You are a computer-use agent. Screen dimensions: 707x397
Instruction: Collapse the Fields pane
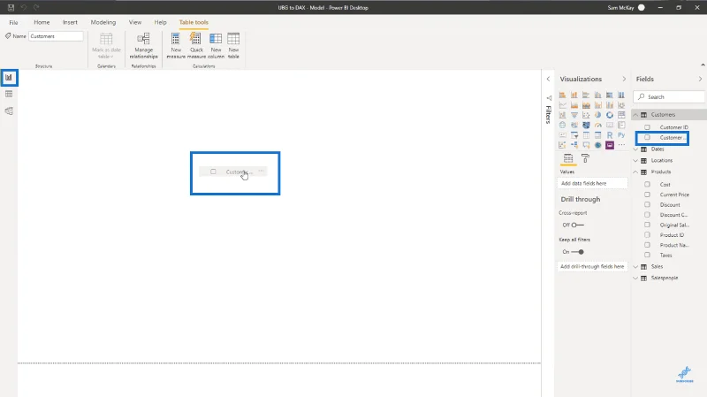(700, 79)
